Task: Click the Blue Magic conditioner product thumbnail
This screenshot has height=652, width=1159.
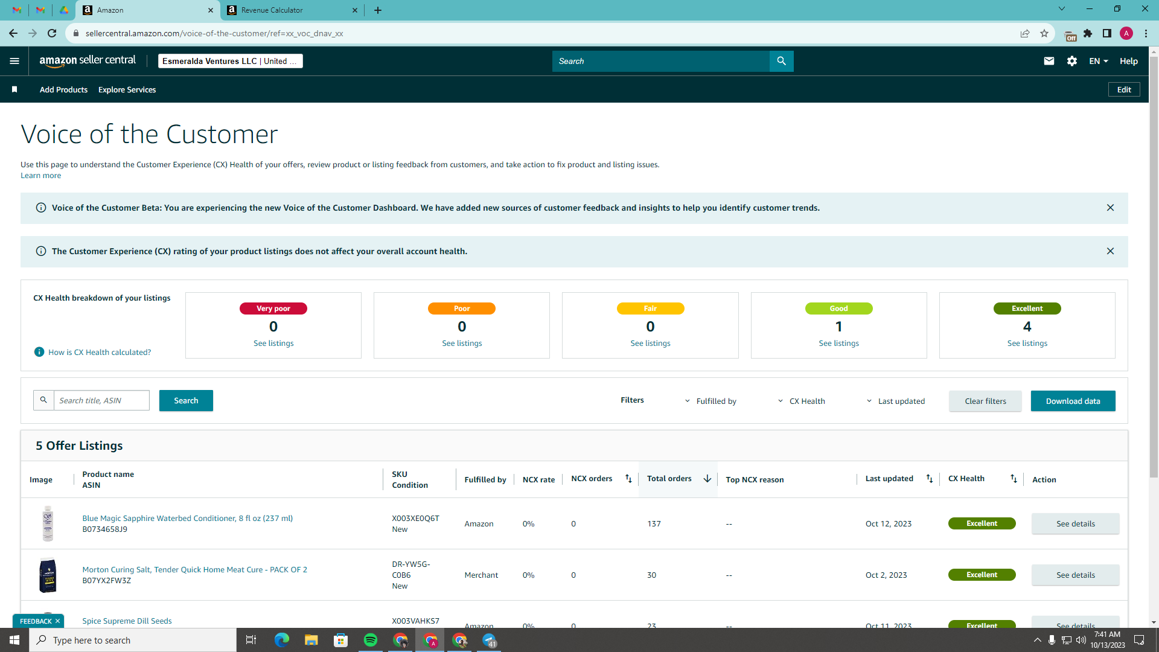Action: coord(48,523)
